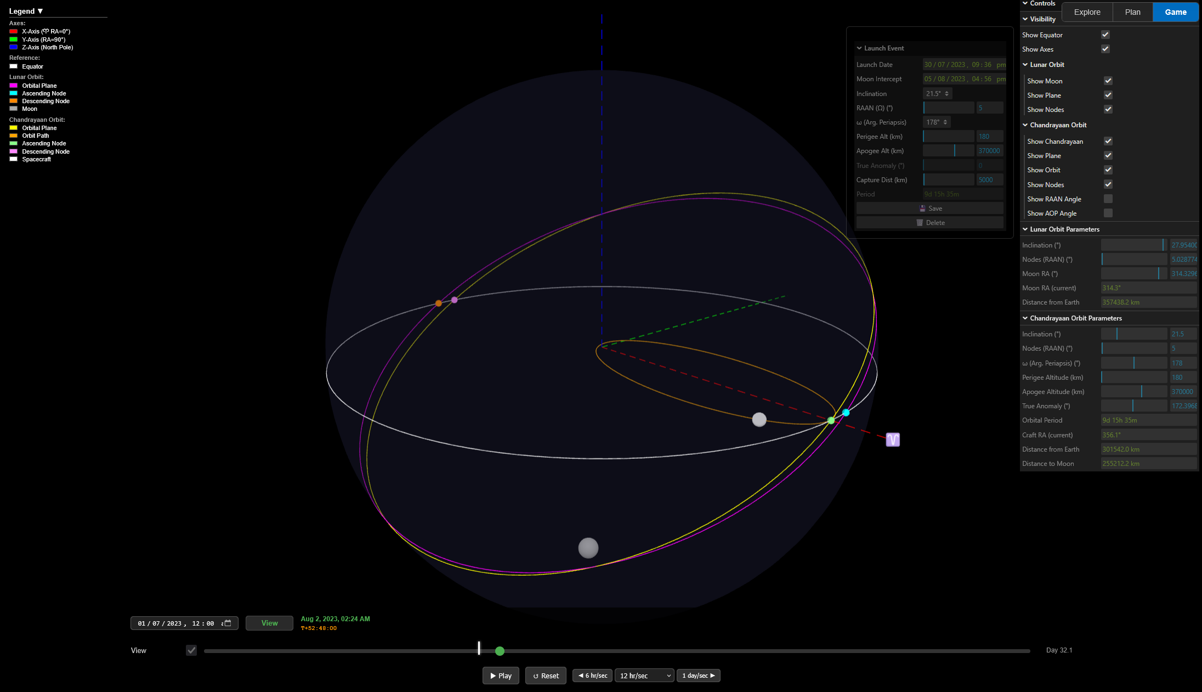Disable the Show Moon checkbox
This screenshot has height=692, width=1202.
click(x=1108, y=80)
